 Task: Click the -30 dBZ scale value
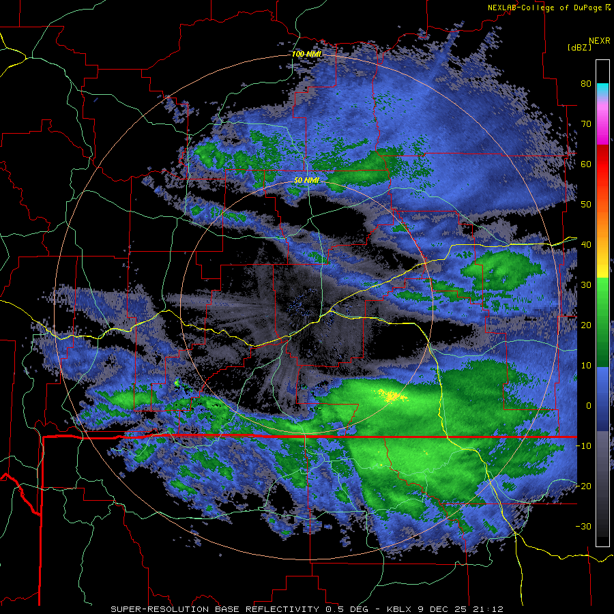coord(583,526)
